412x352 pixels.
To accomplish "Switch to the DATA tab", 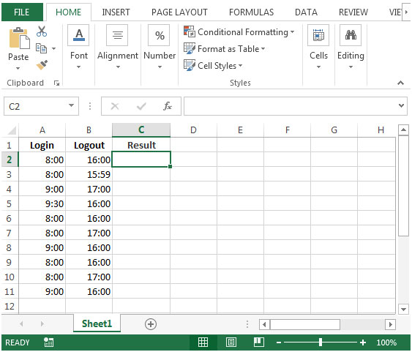I will tap(306, 12).
